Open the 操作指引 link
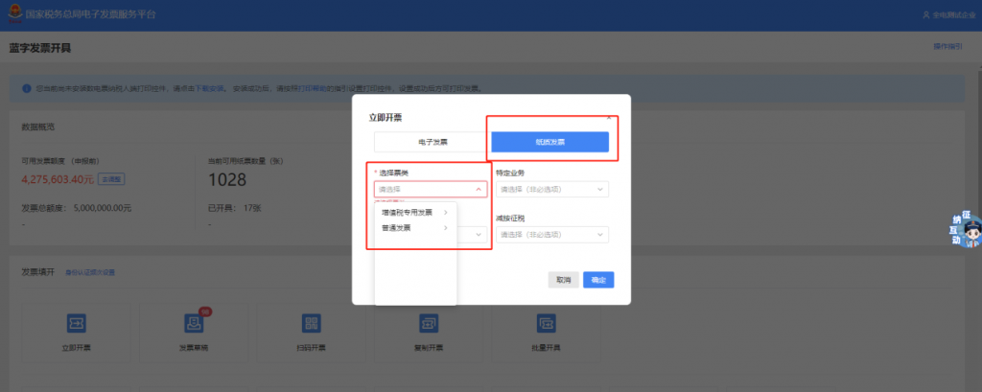 point(947,46)
